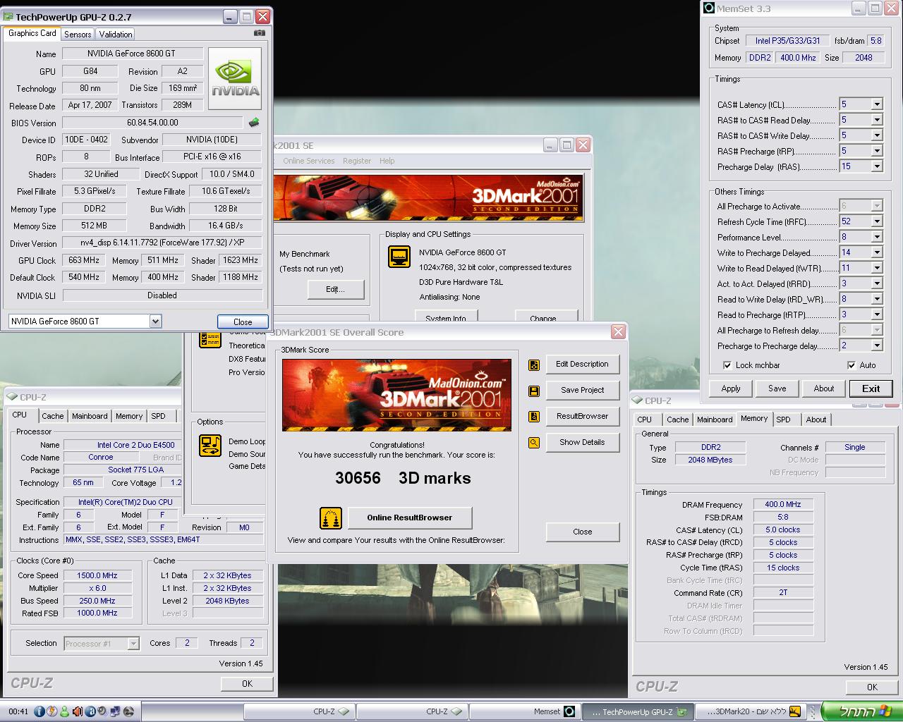903x722 pixels.
Task: Click the left CPU-Z window title icon
Action: click(x=13, y=398)
